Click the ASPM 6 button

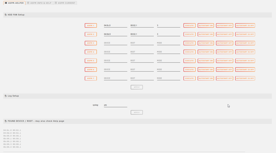coord(91,70)
